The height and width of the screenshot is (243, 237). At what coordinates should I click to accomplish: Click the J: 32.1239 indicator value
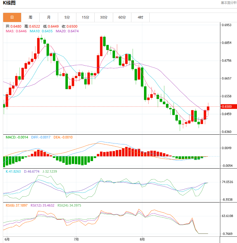pyautogui.click(x=50, y=171)
